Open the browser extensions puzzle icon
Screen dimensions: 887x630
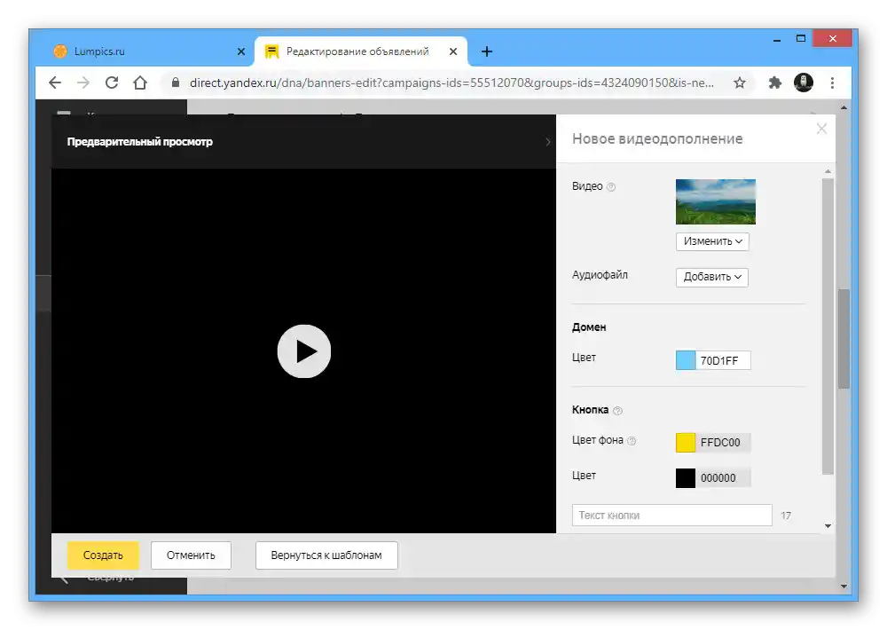pos(774,83)
